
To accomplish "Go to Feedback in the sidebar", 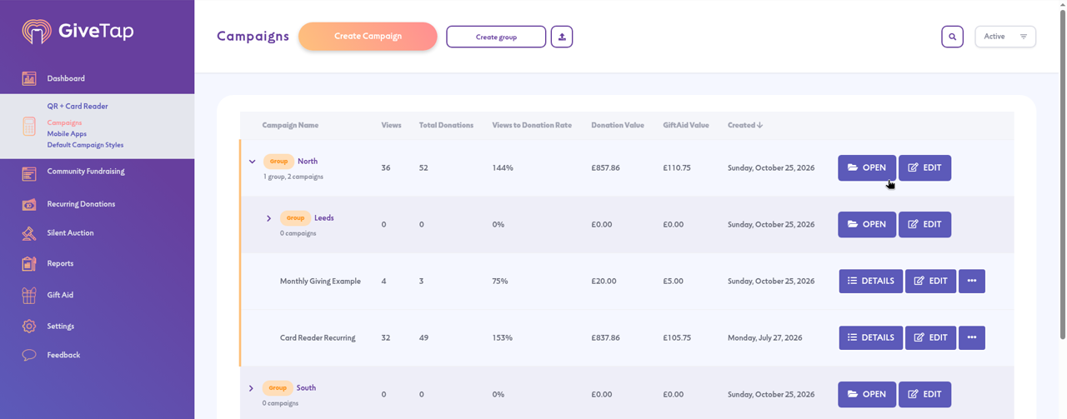I will tap(63, 355).
